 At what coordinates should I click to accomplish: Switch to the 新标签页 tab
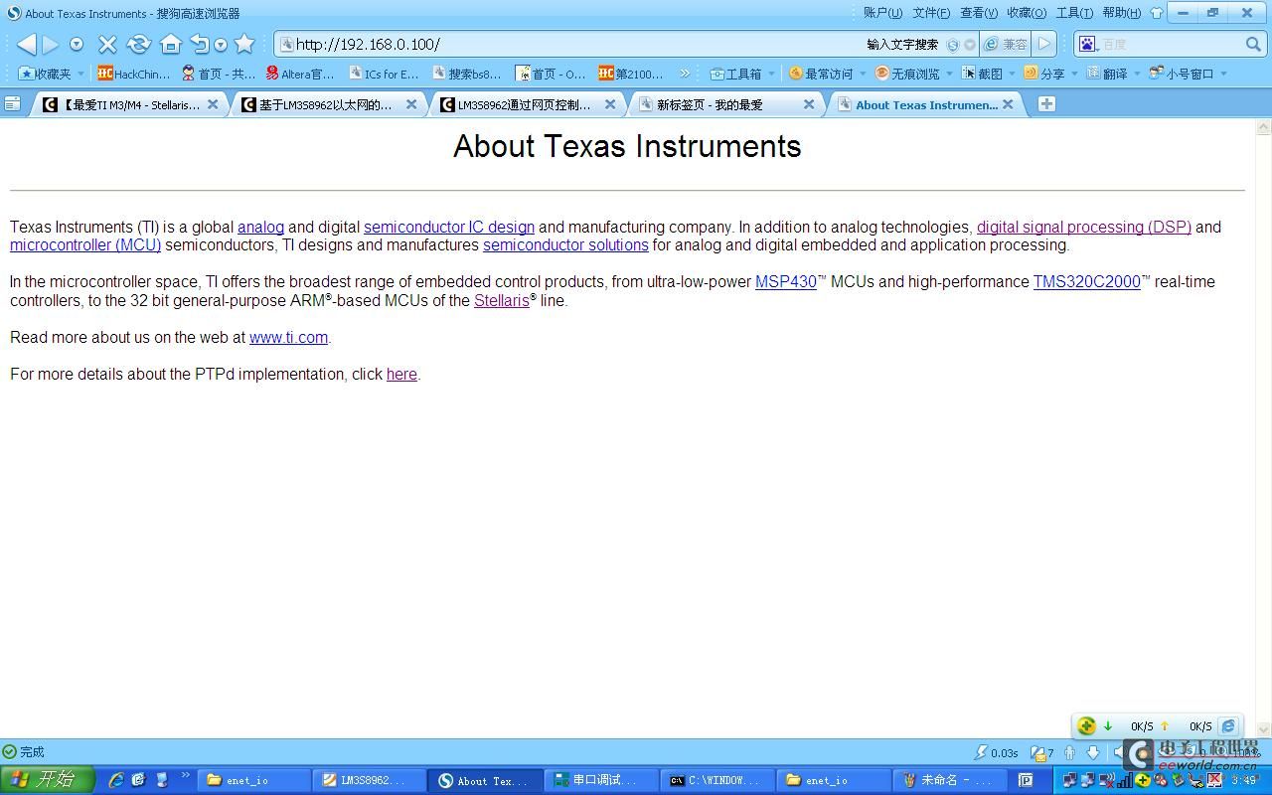pos(725,104)
